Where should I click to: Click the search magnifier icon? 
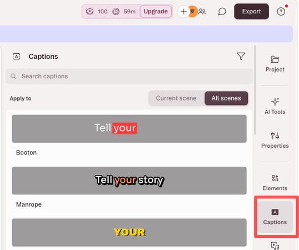(13, 76)
